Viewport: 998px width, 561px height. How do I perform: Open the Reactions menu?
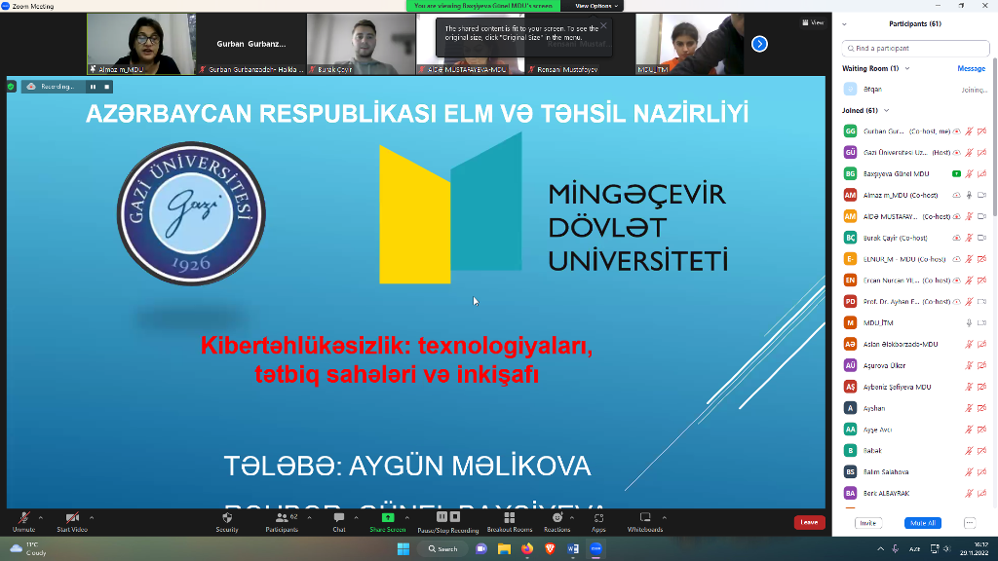[x=557, y=521]
